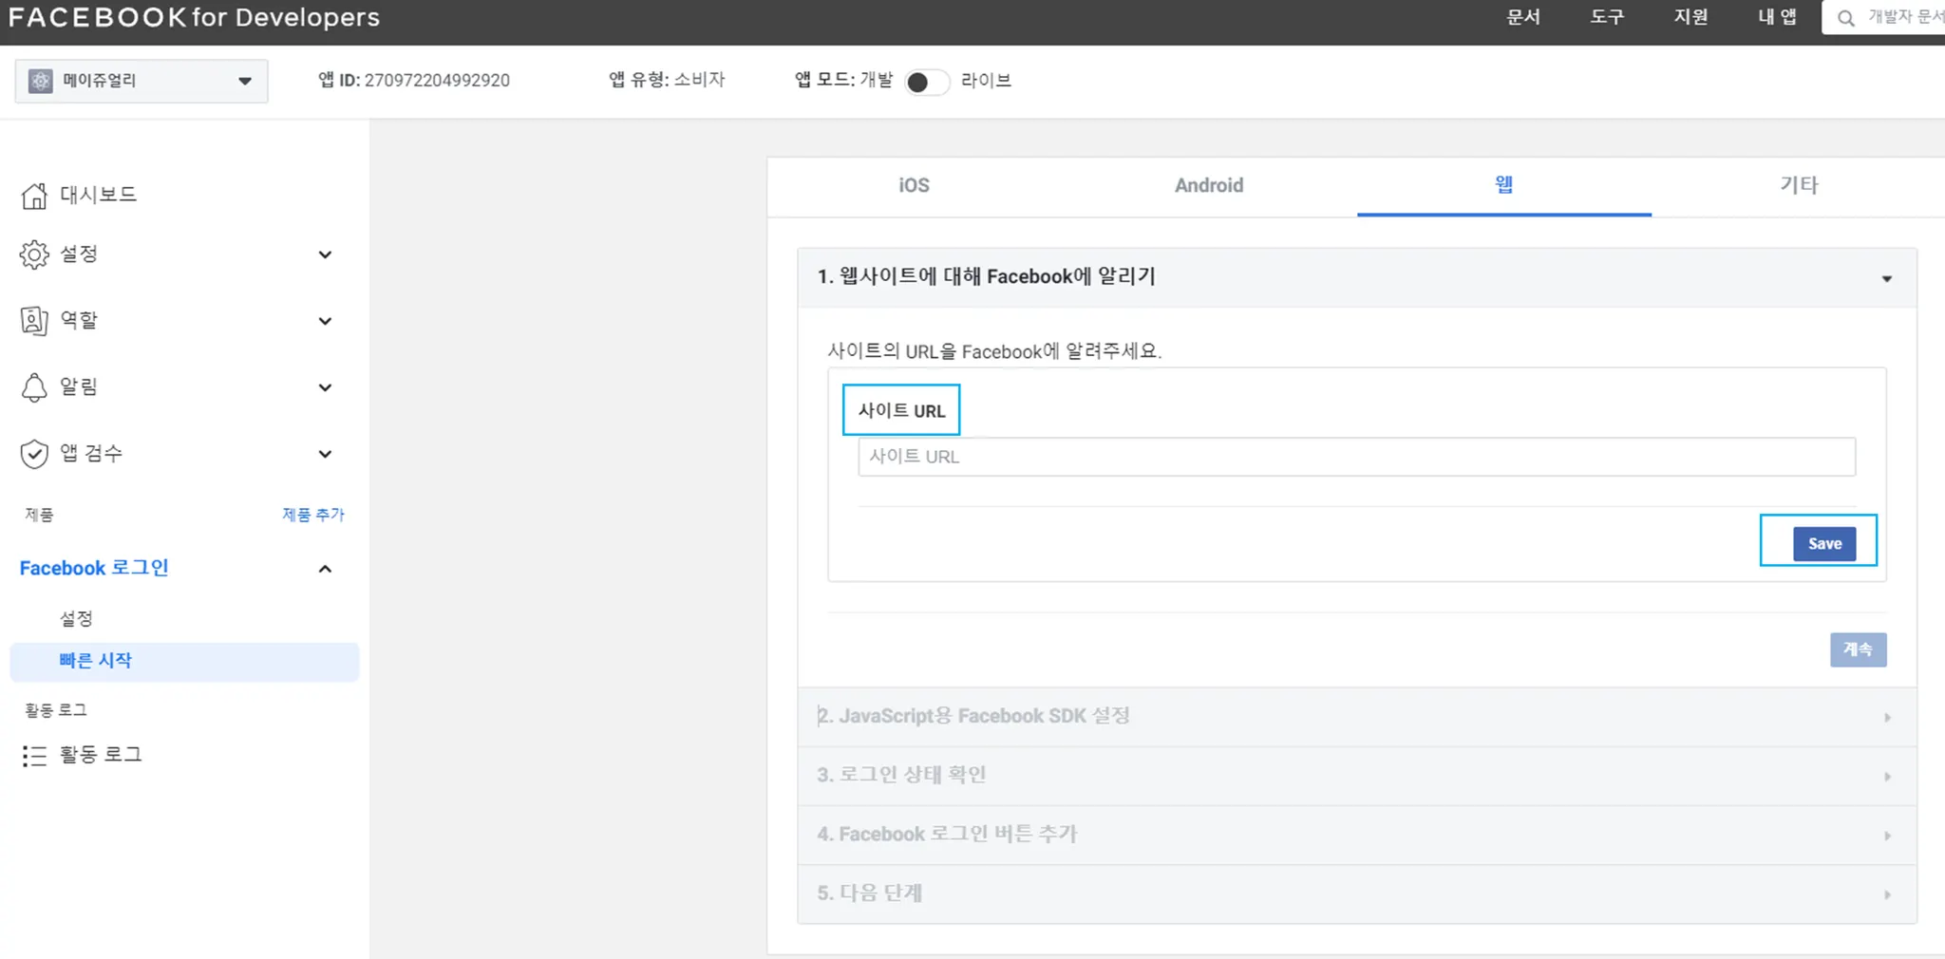Image resolution: width=1945 pixels, height=959 pixels.
Task: Click the app ID 270972204992920 text
Action: (414, 81)
